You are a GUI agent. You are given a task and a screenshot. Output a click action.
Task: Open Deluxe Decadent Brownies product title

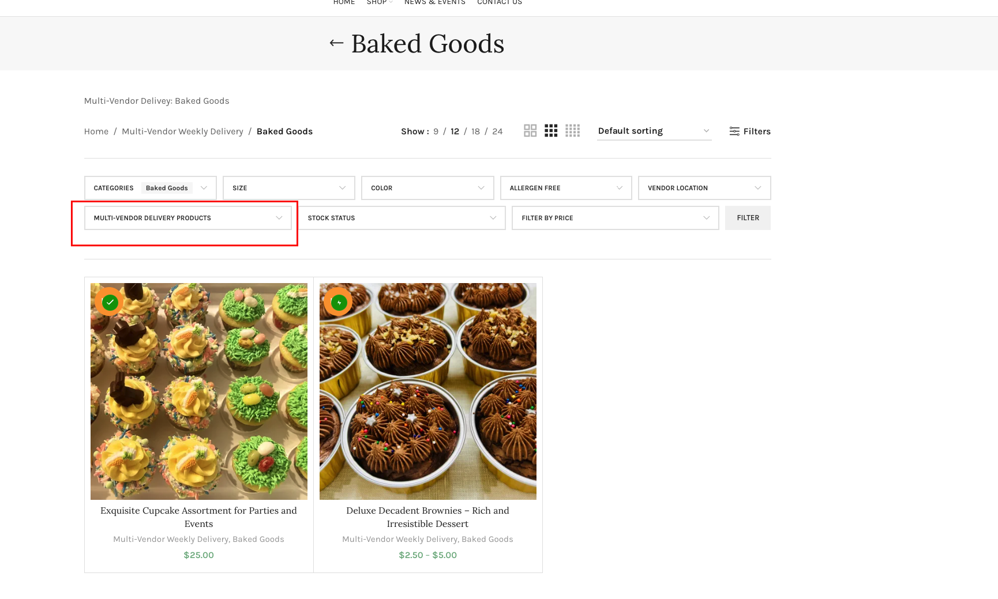coord(427,517)
